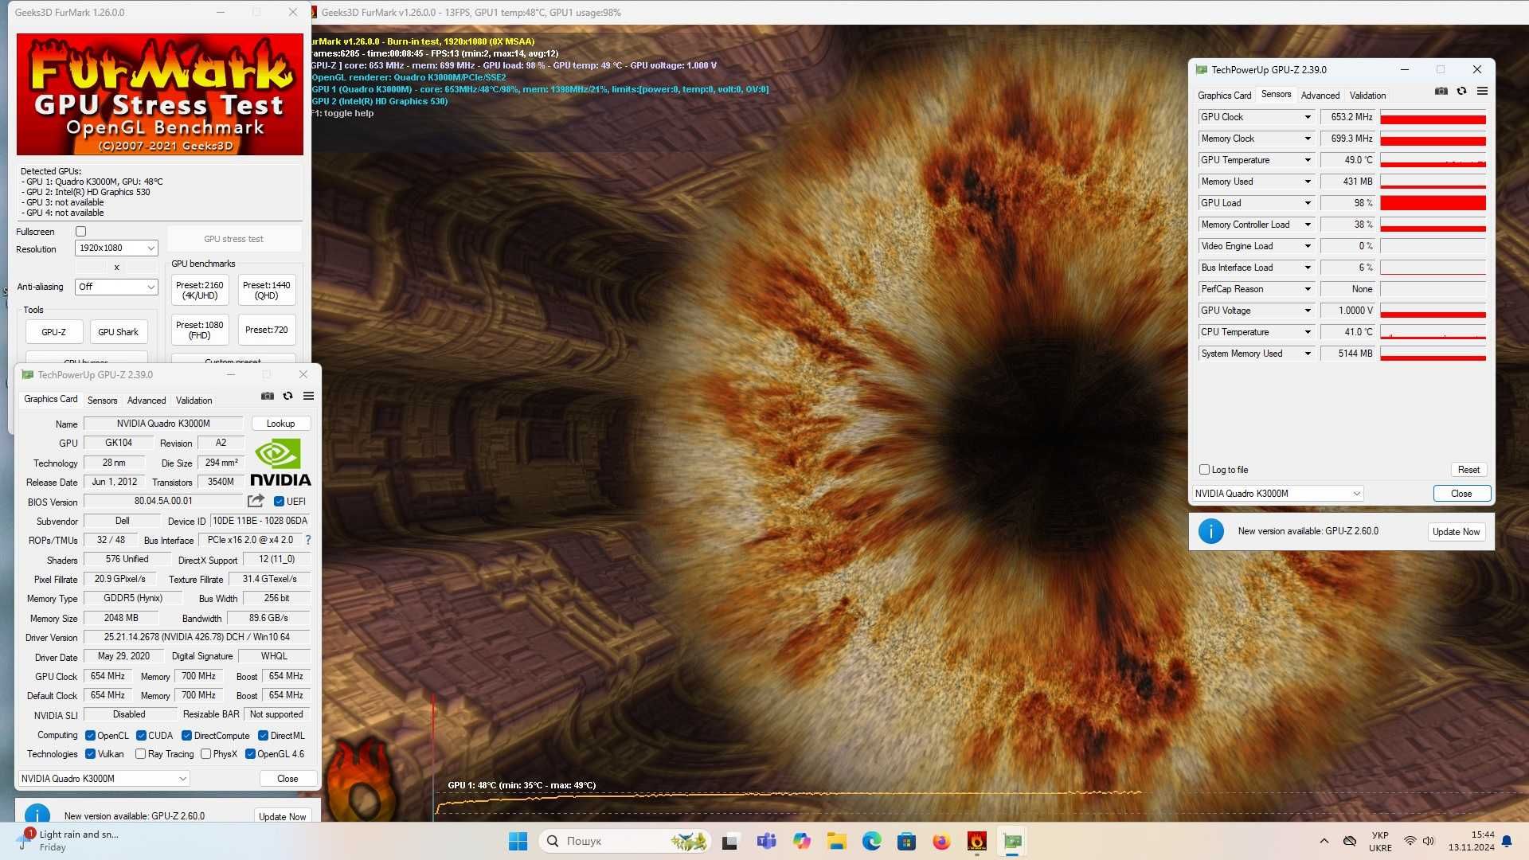
Task: Open GPU selector dropdown in Sensors window
Action: click(1277, 494)
